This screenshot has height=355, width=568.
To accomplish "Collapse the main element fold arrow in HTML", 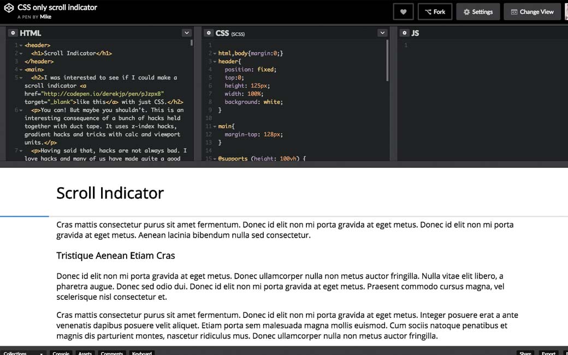I will pyautogui.click(x=20, y=70).
